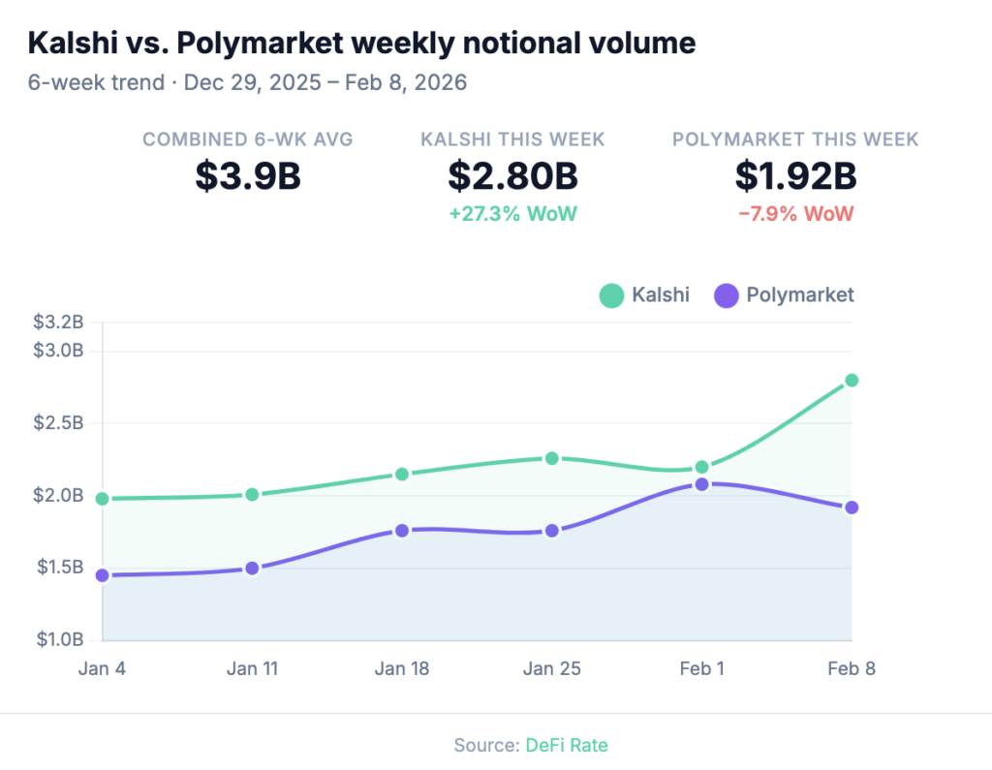Click Polymarket data point for Feb 8
Viewport: 992px width, 770px height.
tap(852, 508)
